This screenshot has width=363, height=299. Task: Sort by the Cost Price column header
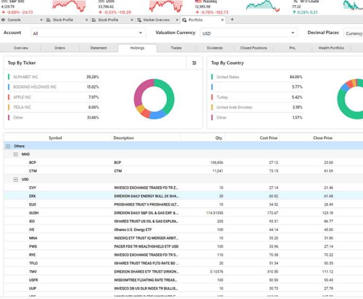(x=269, y=138)
